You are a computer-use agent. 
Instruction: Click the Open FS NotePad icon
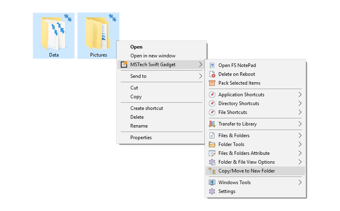pyautogui.click(x=212, y=65)
